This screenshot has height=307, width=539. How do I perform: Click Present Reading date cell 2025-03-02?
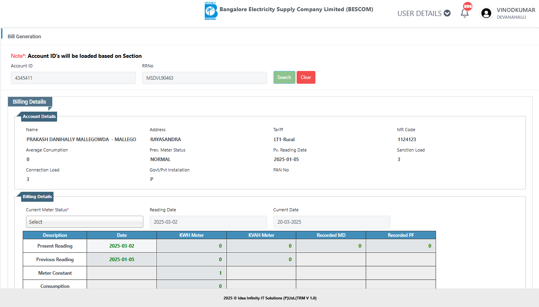click(x=122, y=246)
